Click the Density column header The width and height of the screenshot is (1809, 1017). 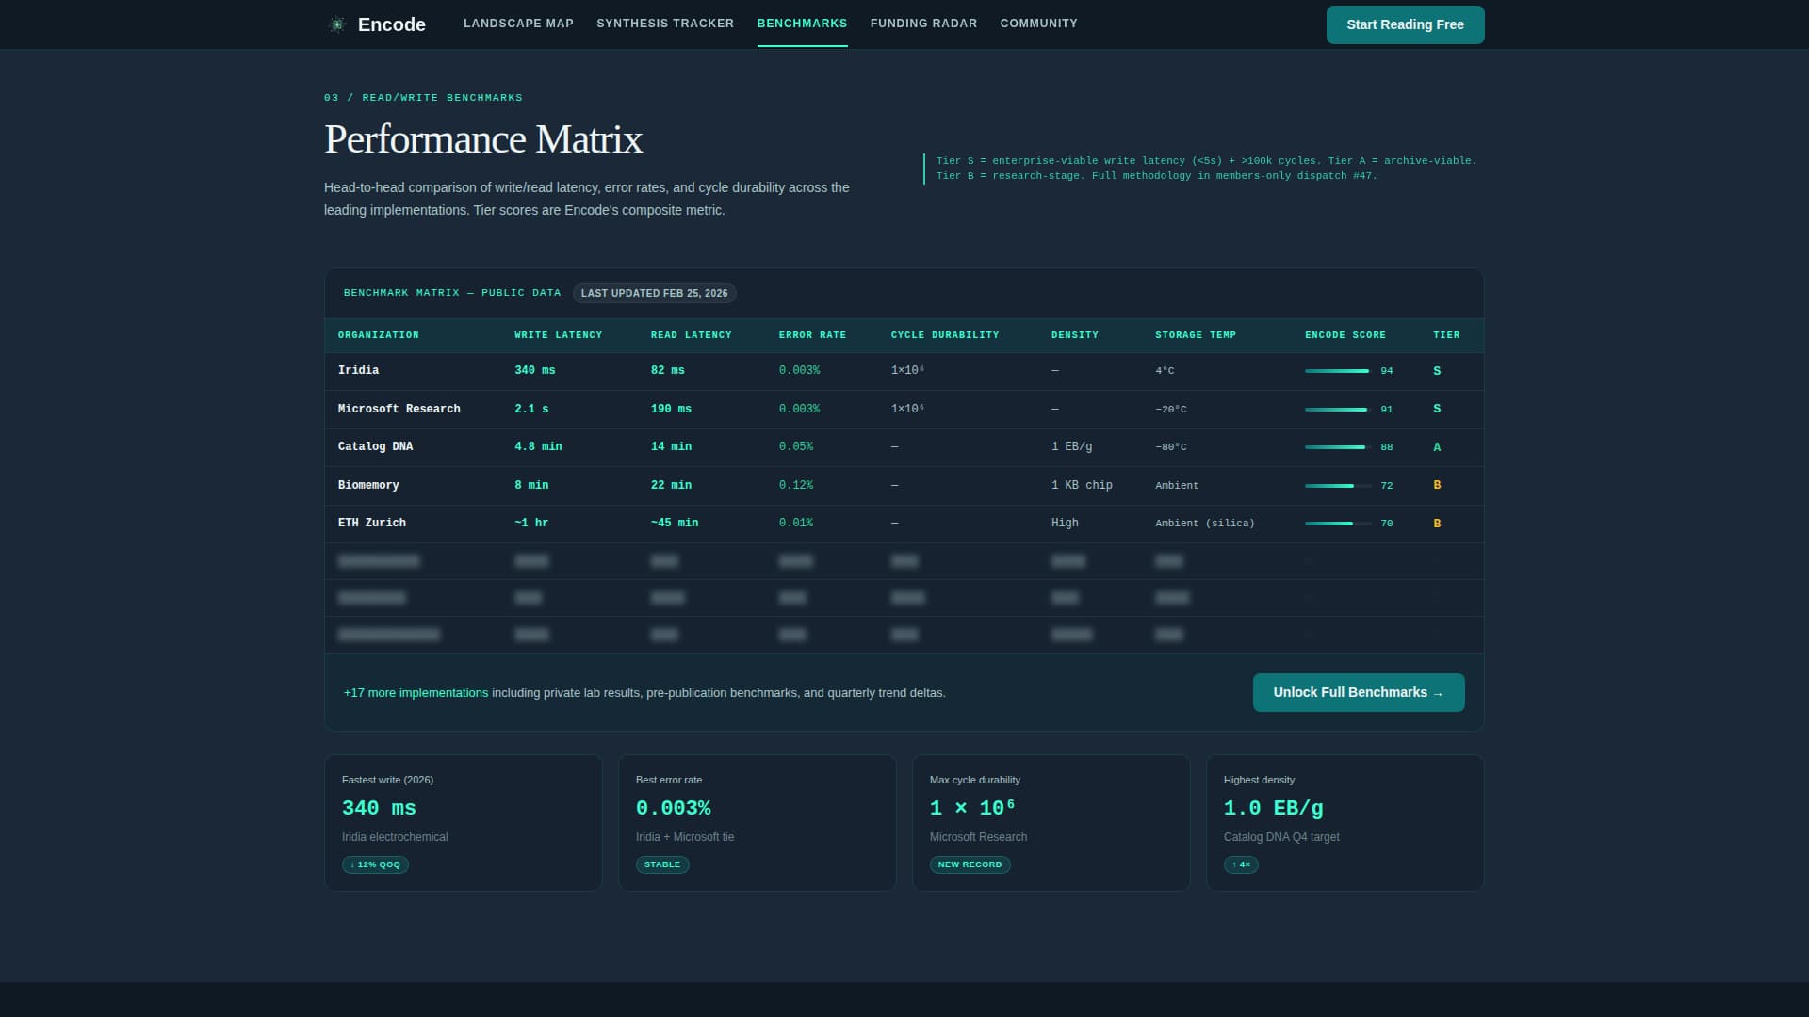point(1075,335)
